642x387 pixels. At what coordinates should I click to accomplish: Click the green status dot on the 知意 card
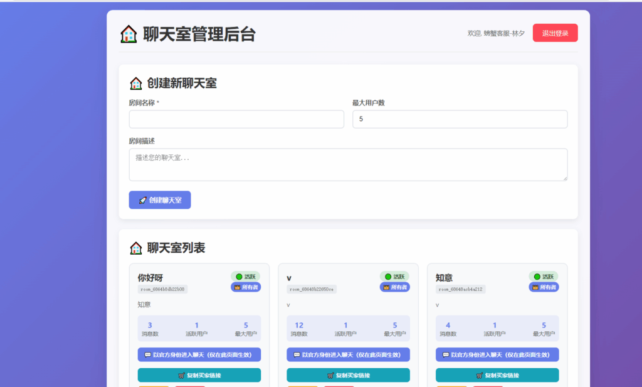tap(537, 277)
